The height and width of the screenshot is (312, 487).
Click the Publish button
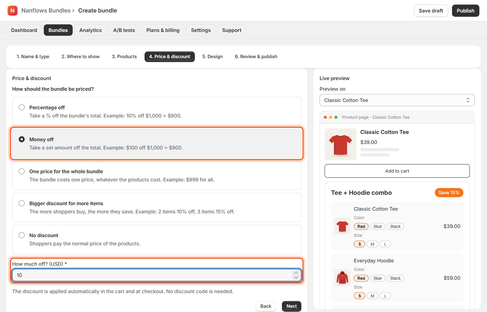(465, 11)
